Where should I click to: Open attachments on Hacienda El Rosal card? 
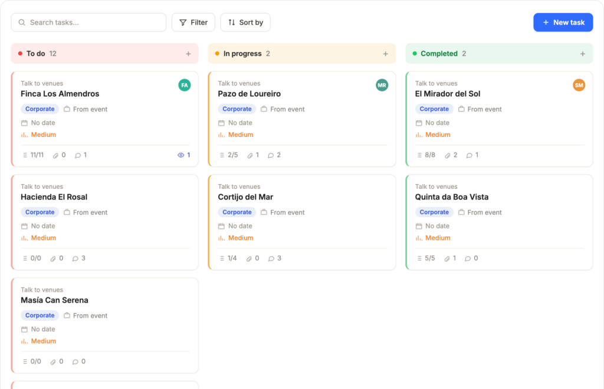57,259
